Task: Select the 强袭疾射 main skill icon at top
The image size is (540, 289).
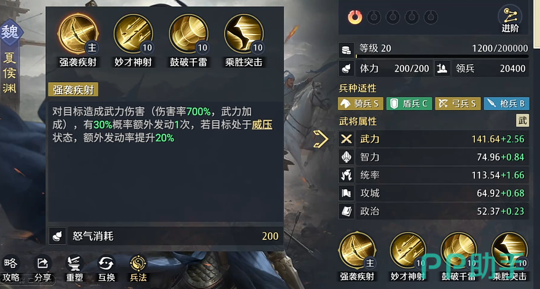Action: pyautogui.click(x=78, y=33)
